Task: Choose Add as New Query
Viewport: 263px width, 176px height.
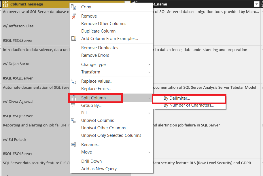Action: pos(99,169)
